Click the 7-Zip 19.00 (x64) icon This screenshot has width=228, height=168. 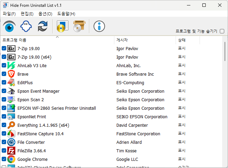11,57
